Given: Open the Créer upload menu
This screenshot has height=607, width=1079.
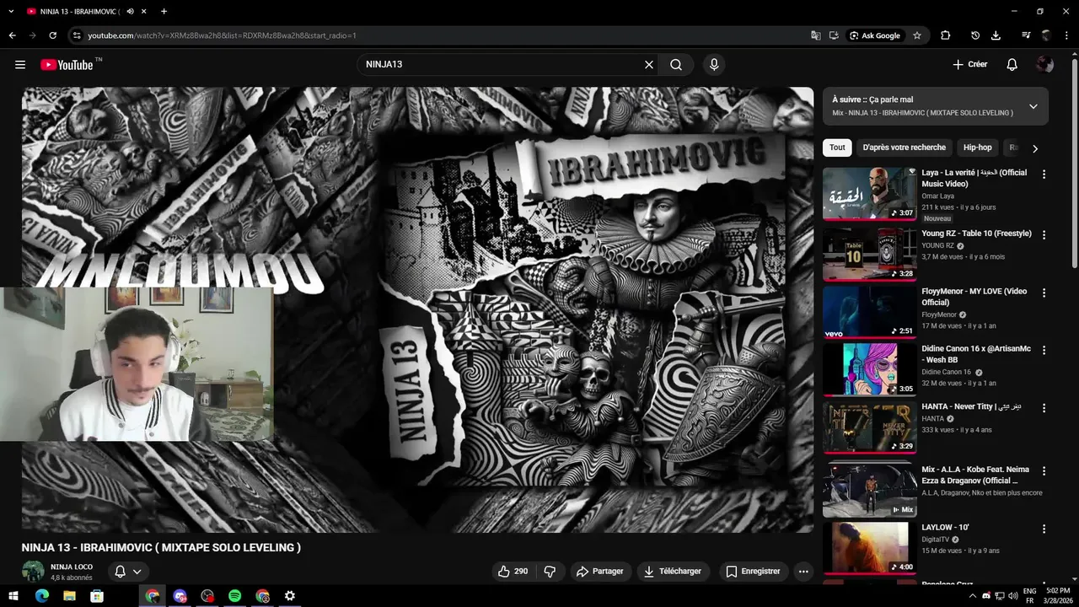Looking at the screenshot, I should coord(969,65).
